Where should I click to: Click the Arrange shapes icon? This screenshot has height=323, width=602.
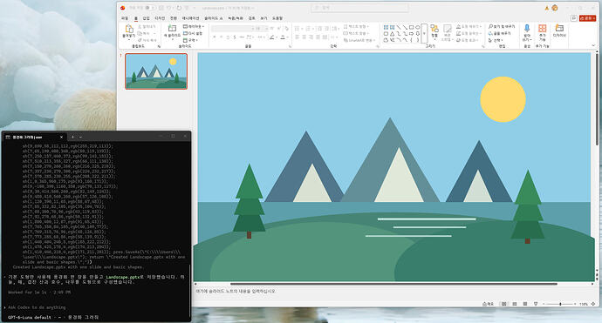[x=434, y=28]
